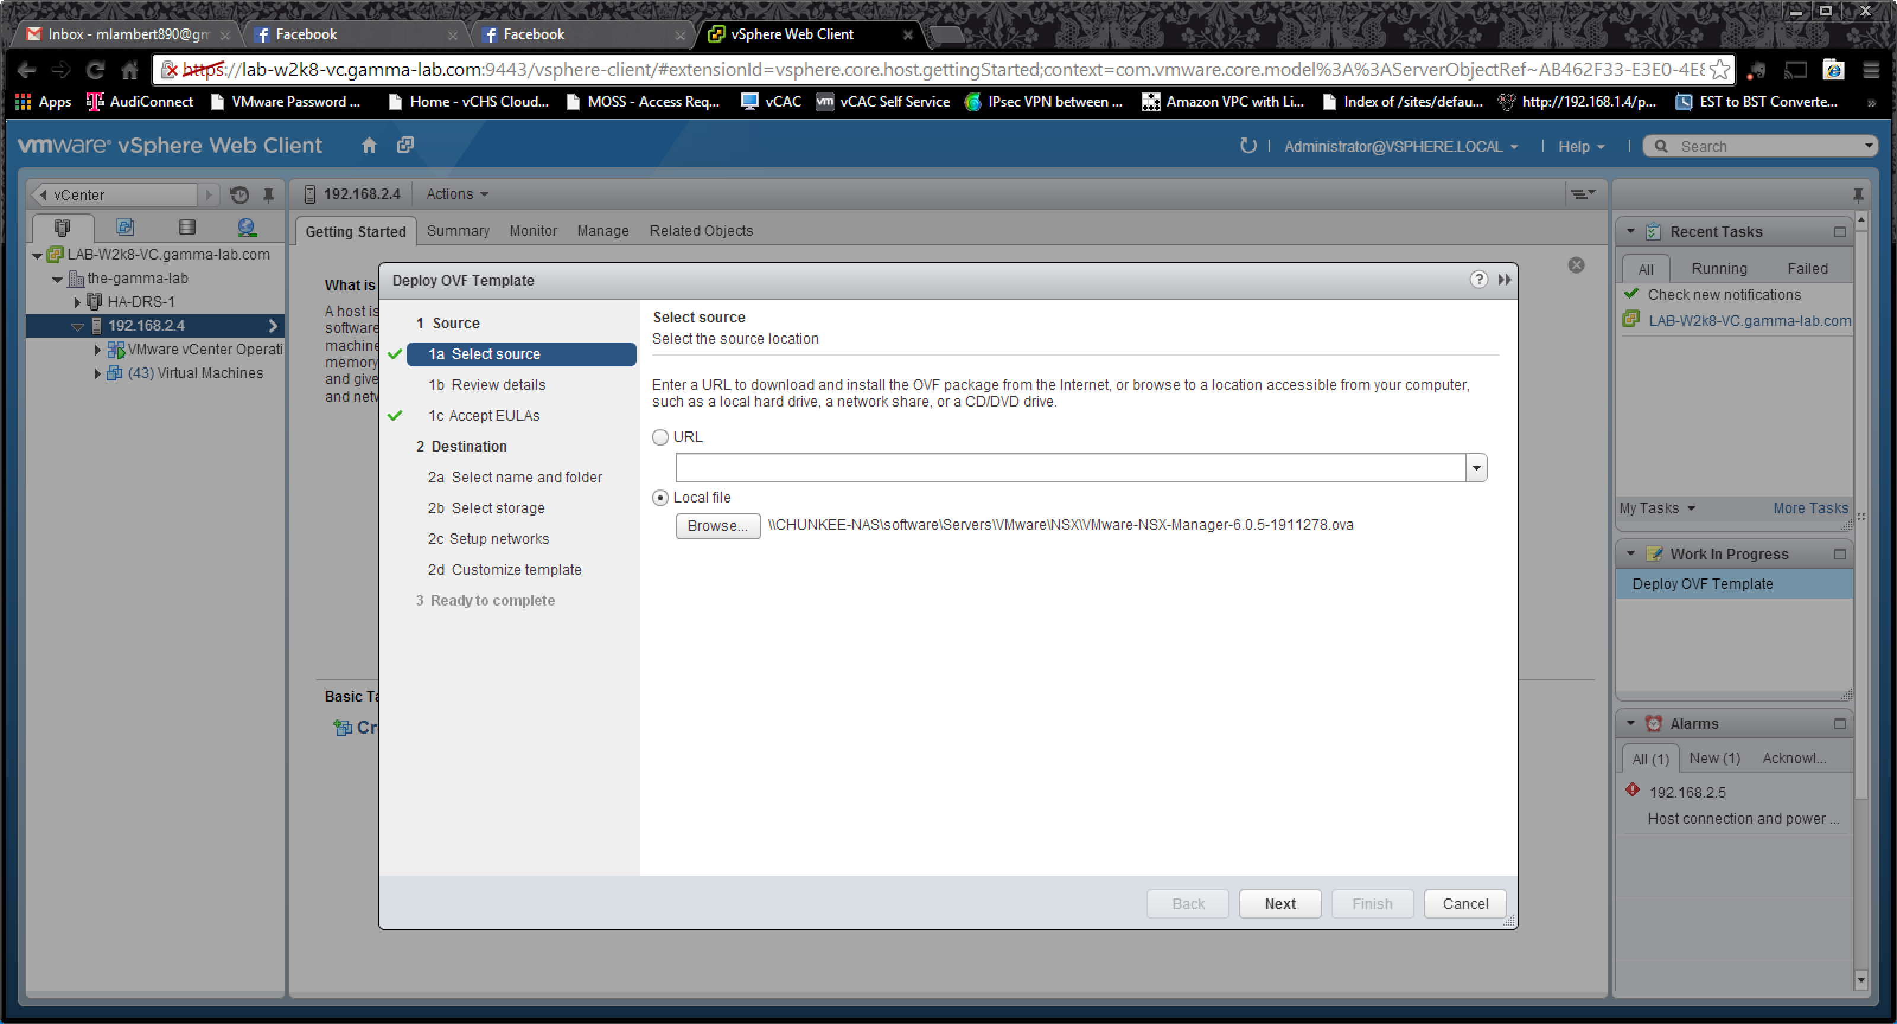Viewport: 1897px width, 1024px height.
Task: Select the URL radio button
Action: 660,437
